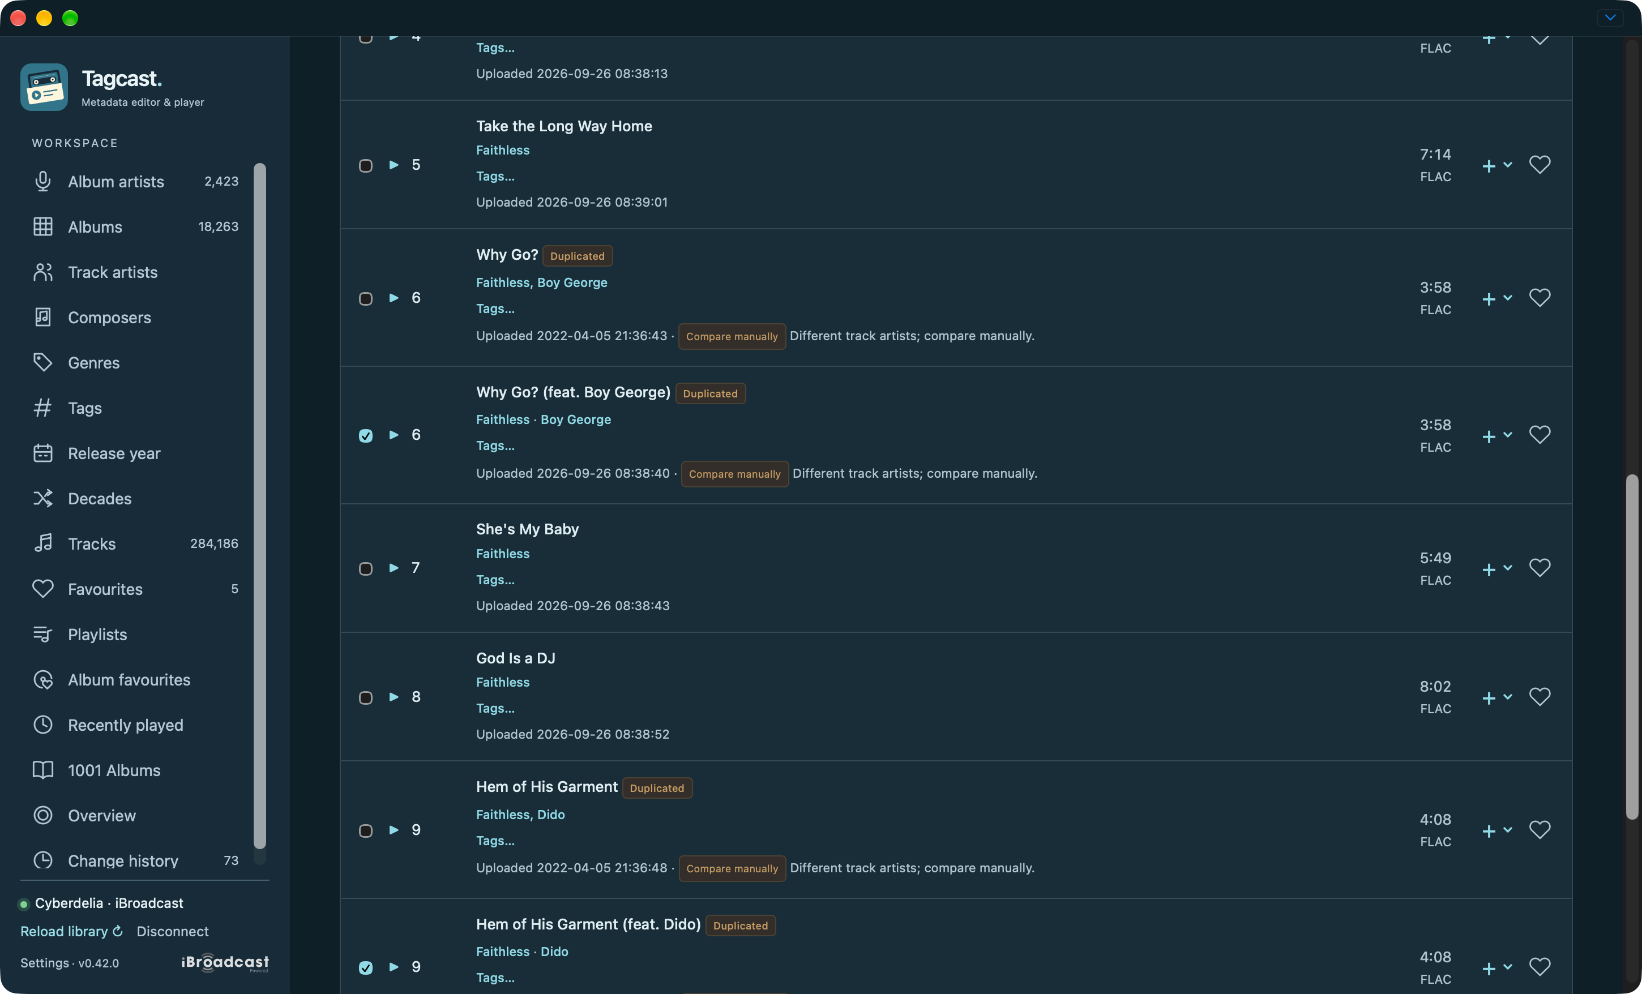The width and height of the screenshot is (1642, 994).
Task: Expand dropdown chevron for God Is a DJ
Action: tap(1508, 697)
